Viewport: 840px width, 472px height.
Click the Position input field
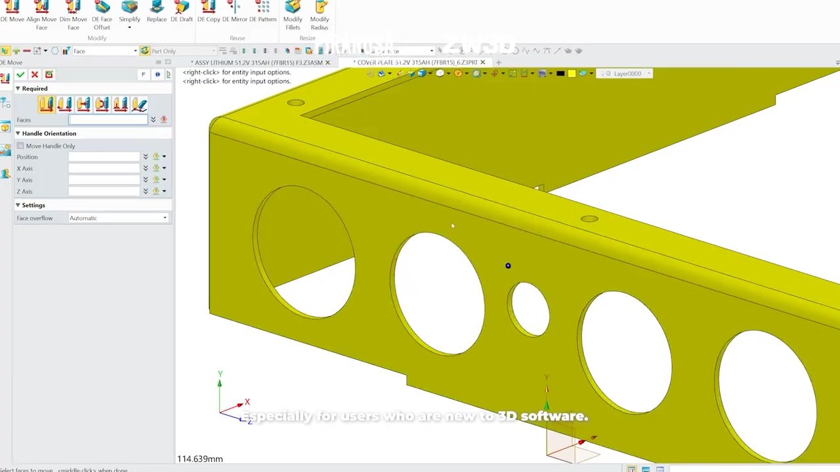coord(104,157)
